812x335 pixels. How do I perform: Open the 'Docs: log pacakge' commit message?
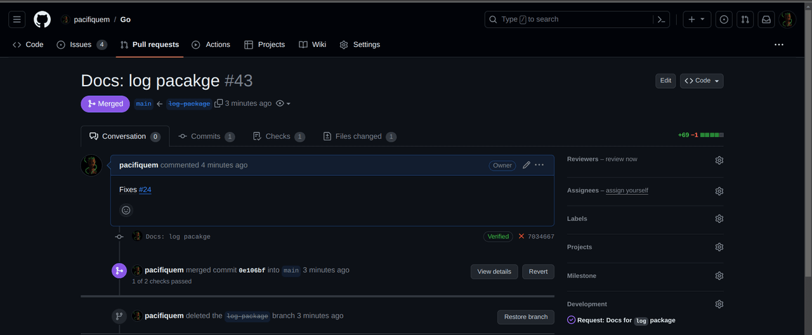(x=178, y=237)
